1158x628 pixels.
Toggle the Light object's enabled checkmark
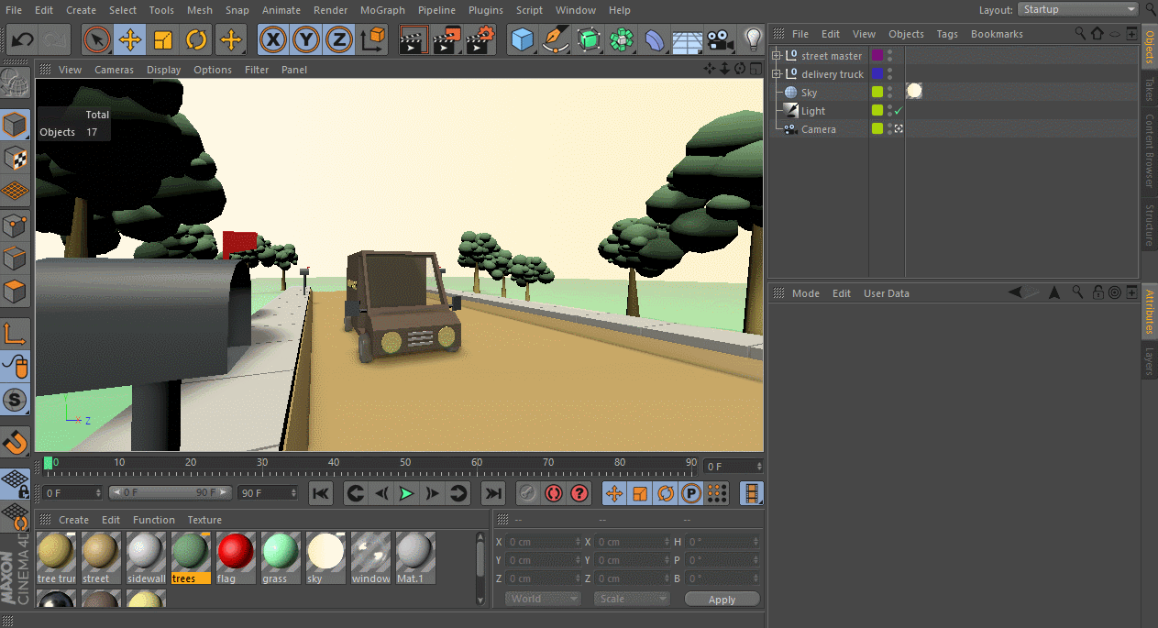899,111
